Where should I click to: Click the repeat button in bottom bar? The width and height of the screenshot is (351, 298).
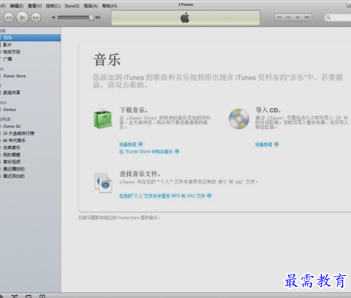[28, 296]
